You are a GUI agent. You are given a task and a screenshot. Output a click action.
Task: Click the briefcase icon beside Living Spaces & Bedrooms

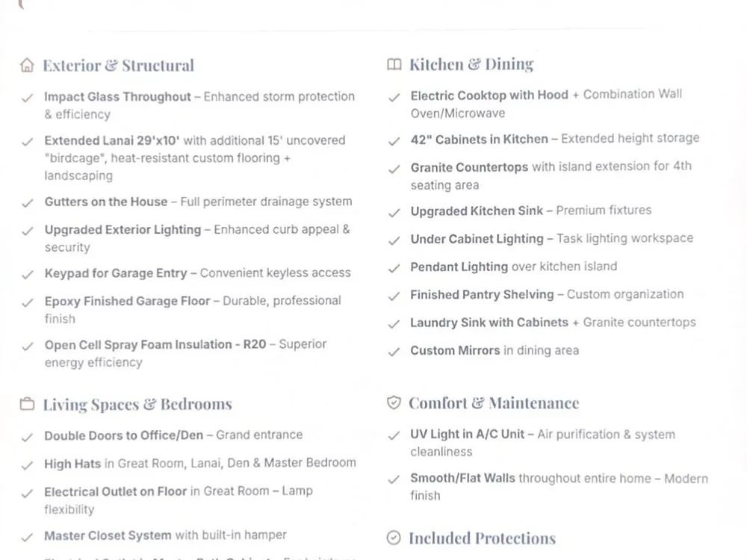pos(27,404)
